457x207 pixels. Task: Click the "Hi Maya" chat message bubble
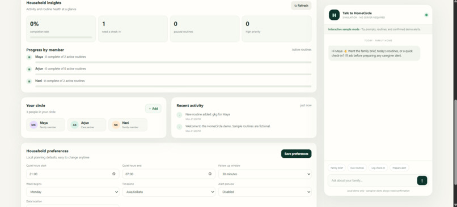pos(374,53)
